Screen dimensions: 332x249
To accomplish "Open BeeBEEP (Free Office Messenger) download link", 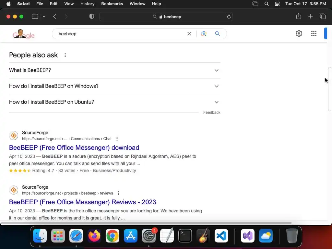I will 74,148.
